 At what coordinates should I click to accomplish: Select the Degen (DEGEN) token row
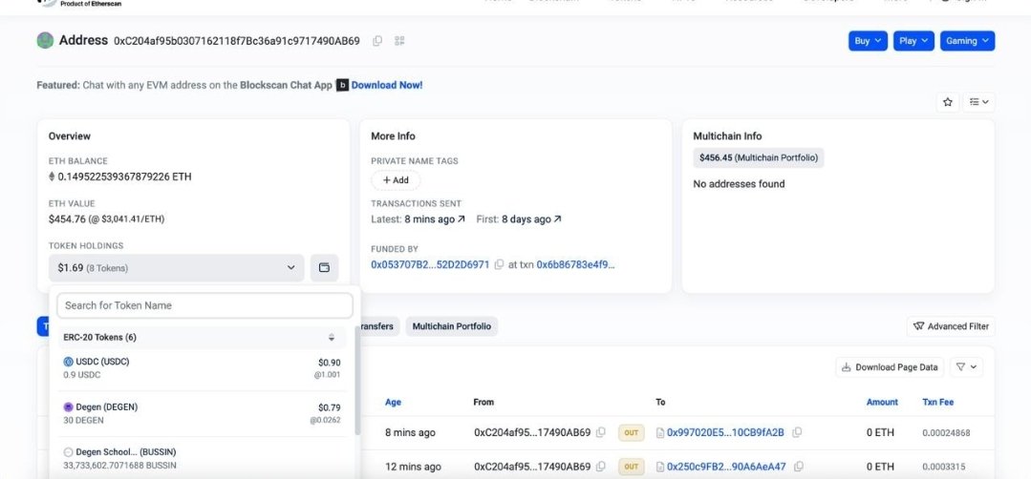coord(202,413)
